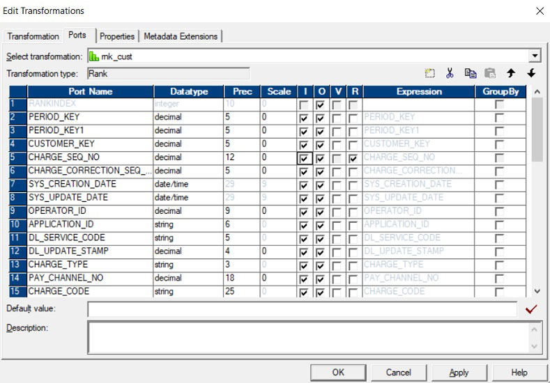Move port down with down arrow
The image size is (550, 383).
coord(531,73)
